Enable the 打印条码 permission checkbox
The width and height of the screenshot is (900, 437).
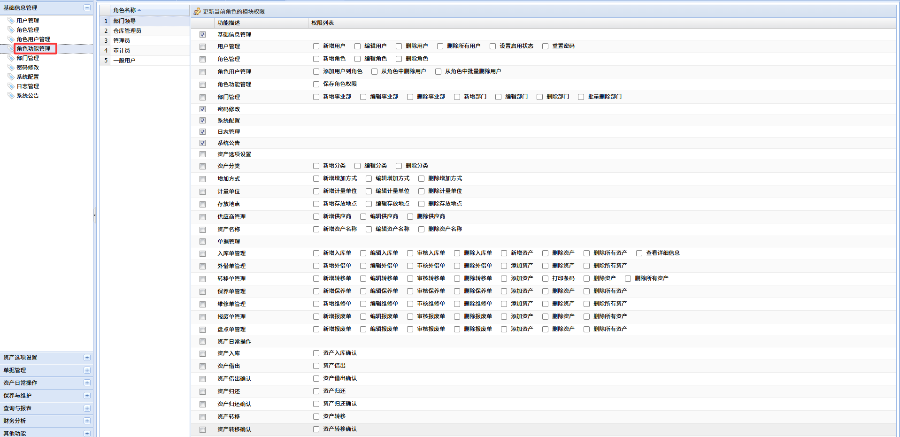click(545, 278)
